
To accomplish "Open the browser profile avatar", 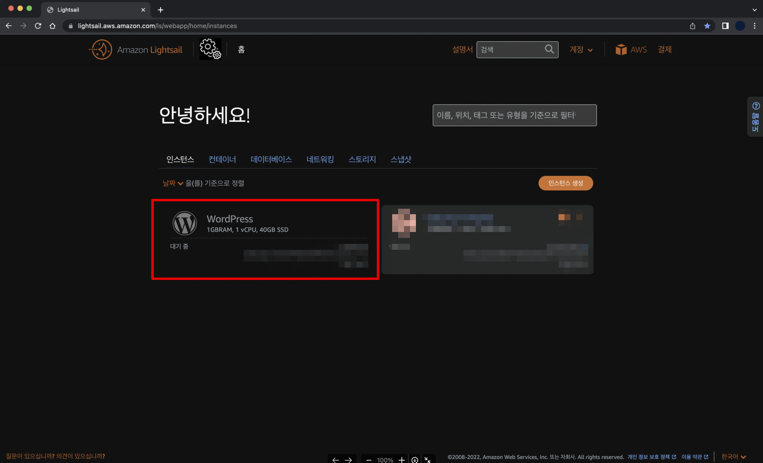I will [740, 26].
